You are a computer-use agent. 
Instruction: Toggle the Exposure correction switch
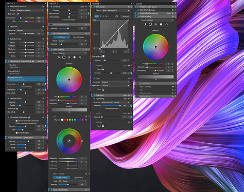click(x=8, y=27)
